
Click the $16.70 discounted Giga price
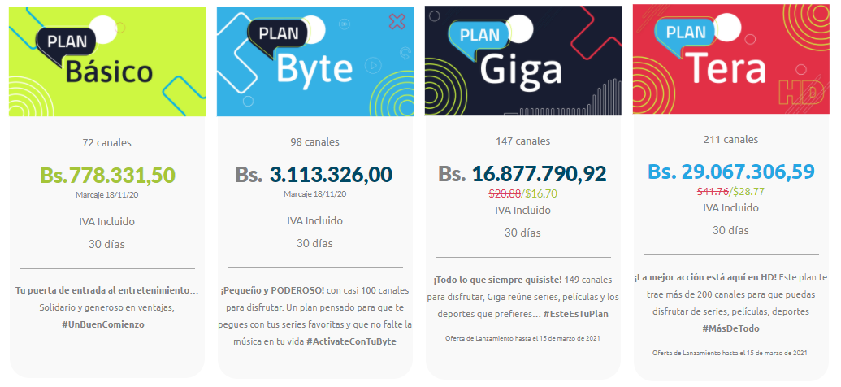tap(540, 194)
